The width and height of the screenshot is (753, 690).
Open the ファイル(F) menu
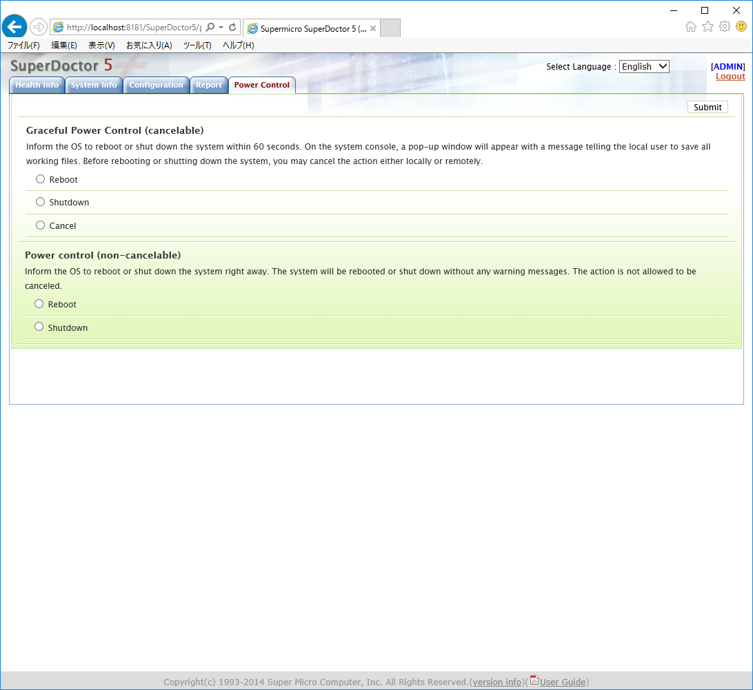pyautogui.click(x=23, y=45)
